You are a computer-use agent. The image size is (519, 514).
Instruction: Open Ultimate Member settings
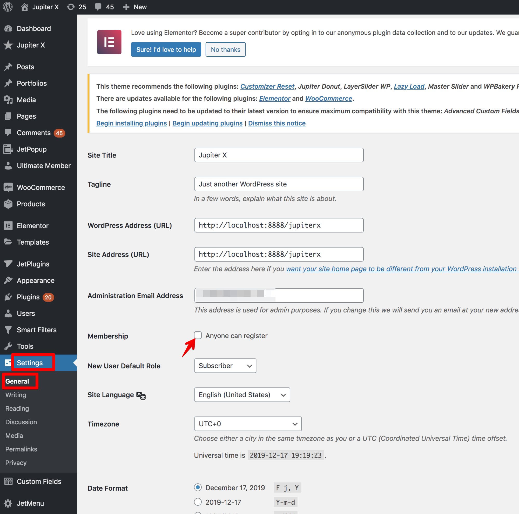44,166
